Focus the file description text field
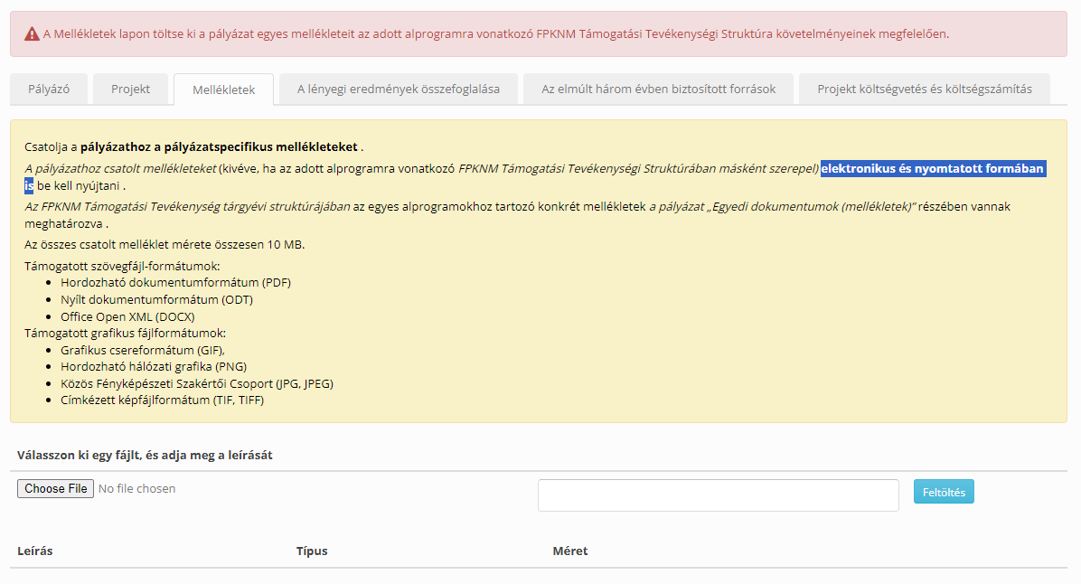 click(x=718, y=495)
